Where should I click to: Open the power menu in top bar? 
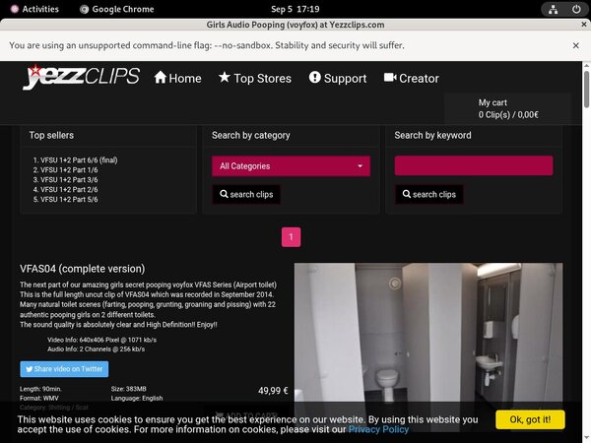[576, 8]
